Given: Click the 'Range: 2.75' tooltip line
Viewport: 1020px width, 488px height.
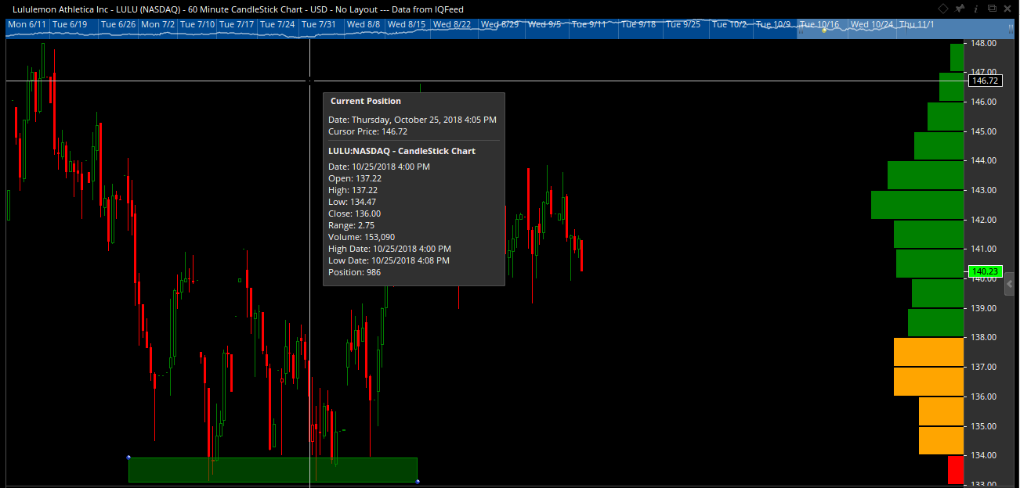Looking at the screenshot, I should tap(352, 225).
